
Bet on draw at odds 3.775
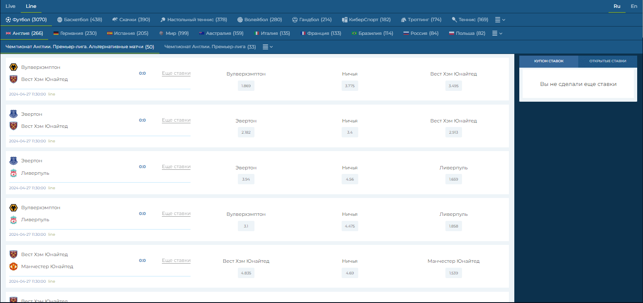[x=350, y=86]
